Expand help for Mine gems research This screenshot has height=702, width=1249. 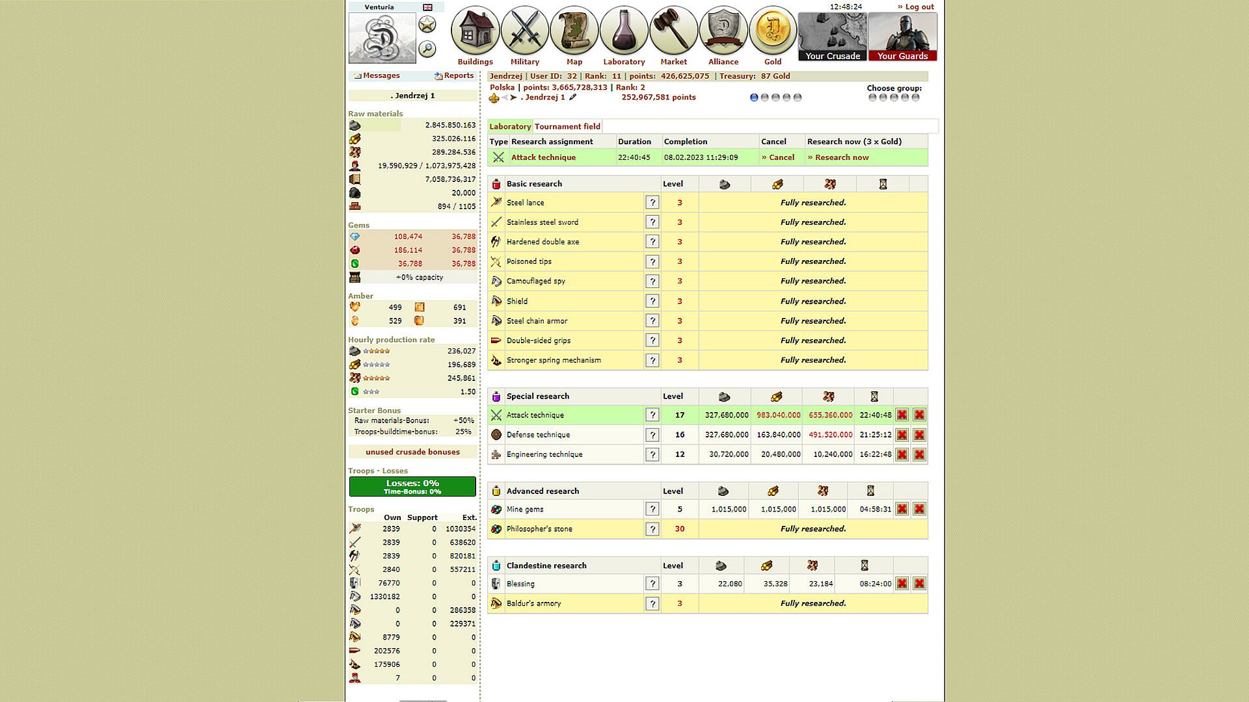click(652, 510)
